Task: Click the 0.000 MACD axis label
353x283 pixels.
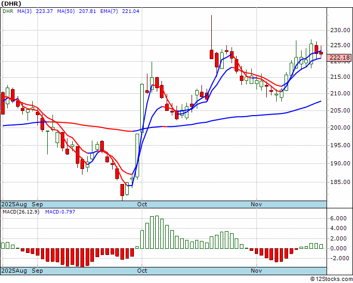Action: 338,248
